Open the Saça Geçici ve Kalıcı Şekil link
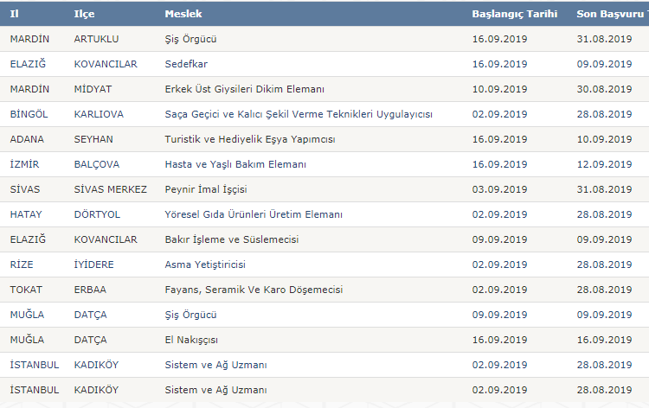 (x=299, y=114)
